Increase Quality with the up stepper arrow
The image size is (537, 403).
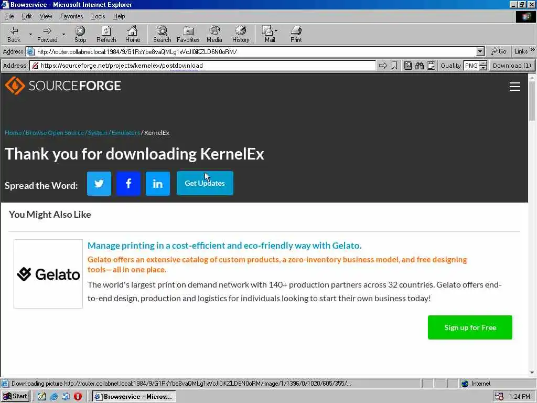[483, 63]
